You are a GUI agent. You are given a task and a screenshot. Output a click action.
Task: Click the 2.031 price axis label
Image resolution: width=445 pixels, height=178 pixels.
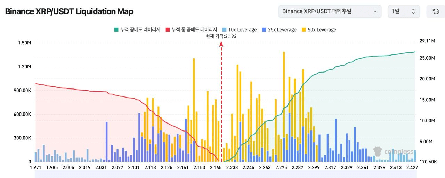(x=101, y=168)
